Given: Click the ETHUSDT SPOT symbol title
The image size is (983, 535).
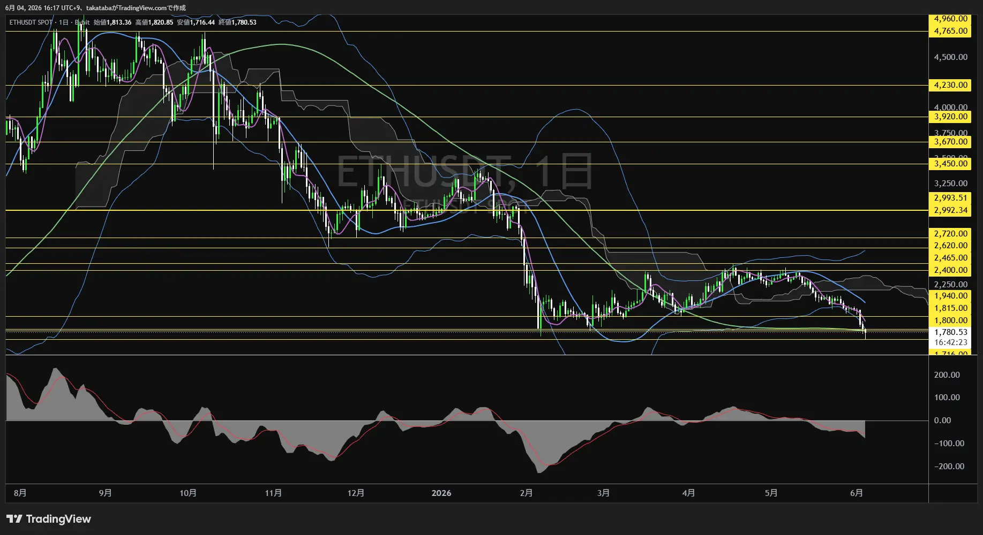Looking at the screenshot, I should pos(31,22).
